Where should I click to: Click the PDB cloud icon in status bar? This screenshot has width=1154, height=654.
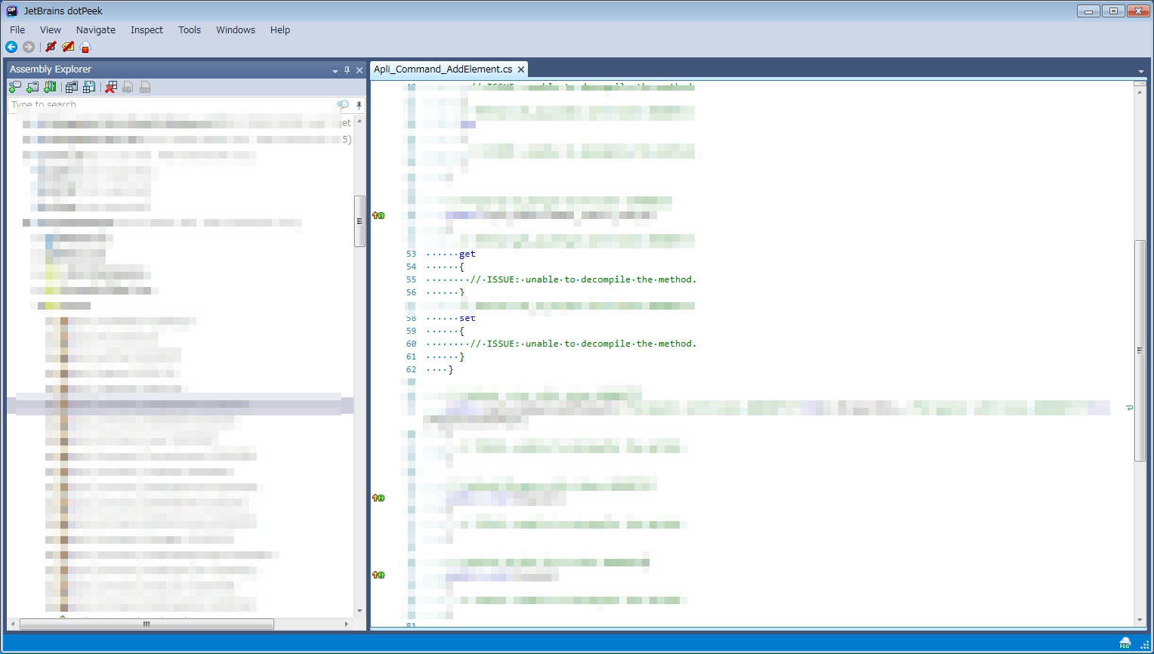click(x=1125, y=643)
